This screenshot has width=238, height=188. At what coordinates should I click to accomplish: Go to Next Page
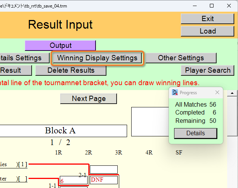coord(89,99)
